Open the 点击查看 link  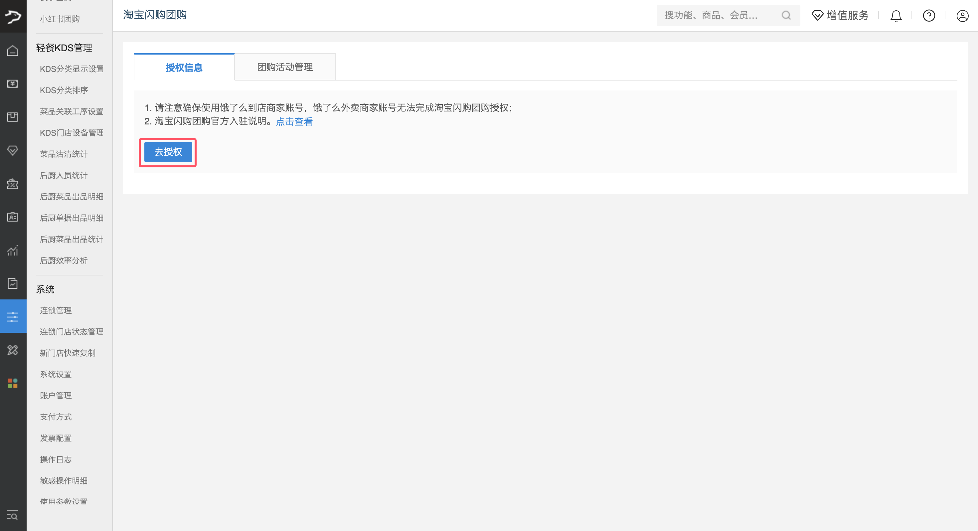(x=294, y=121)
